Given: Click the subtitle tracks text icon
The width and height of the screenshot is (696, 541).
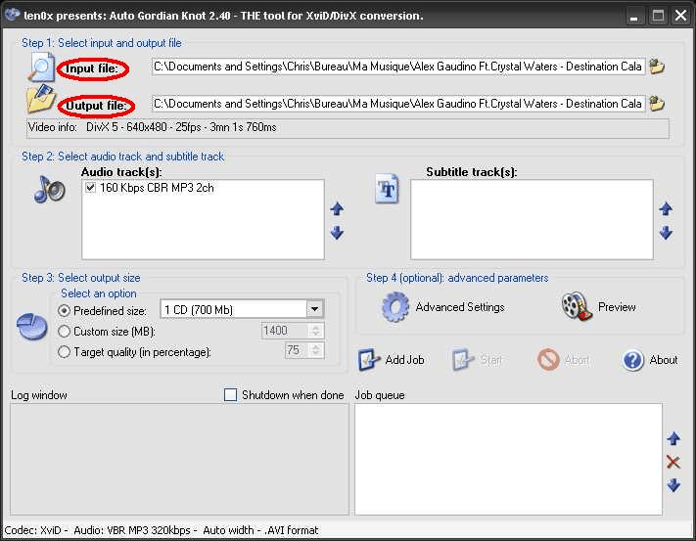Looking at the screenshot, I should tap(387, 189).
